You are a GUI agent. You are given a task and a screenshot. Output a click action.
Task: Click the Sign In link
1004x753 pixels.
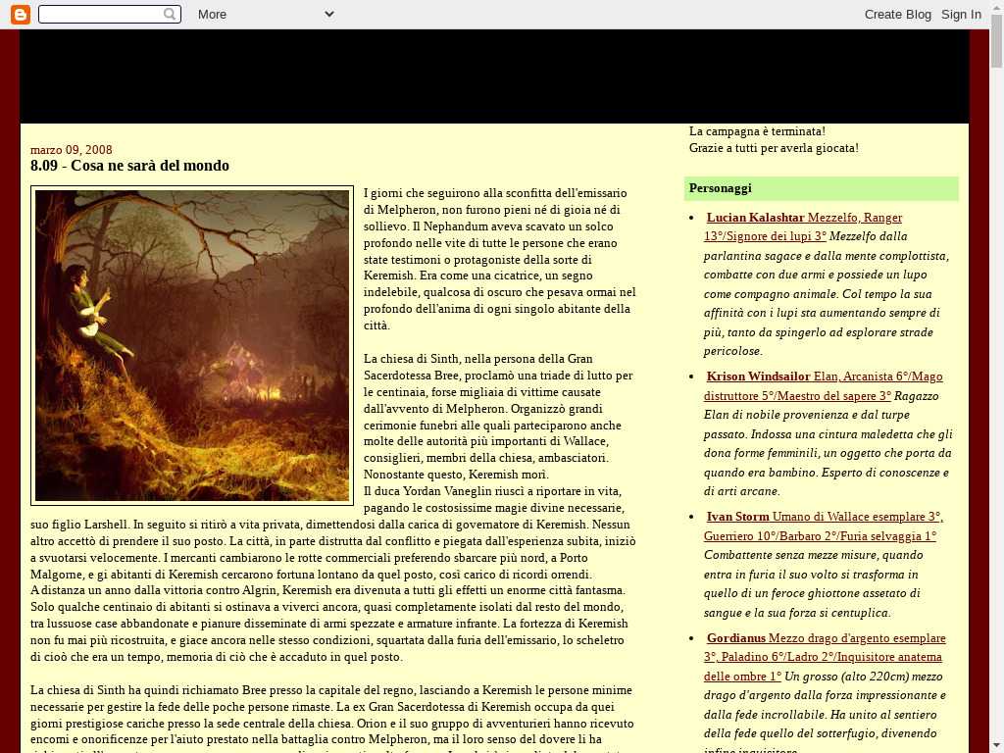[961, 14]
